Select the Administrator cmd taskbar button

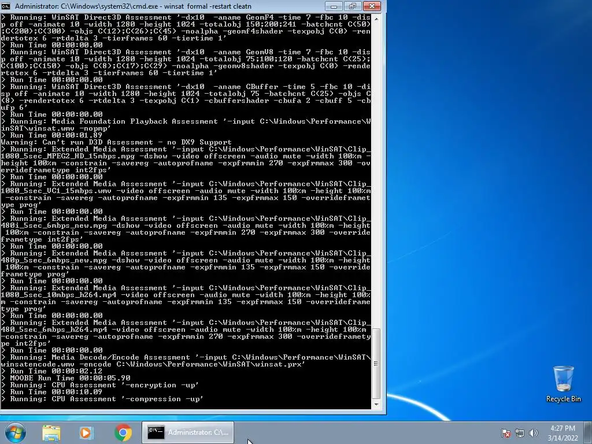(188, 432)
